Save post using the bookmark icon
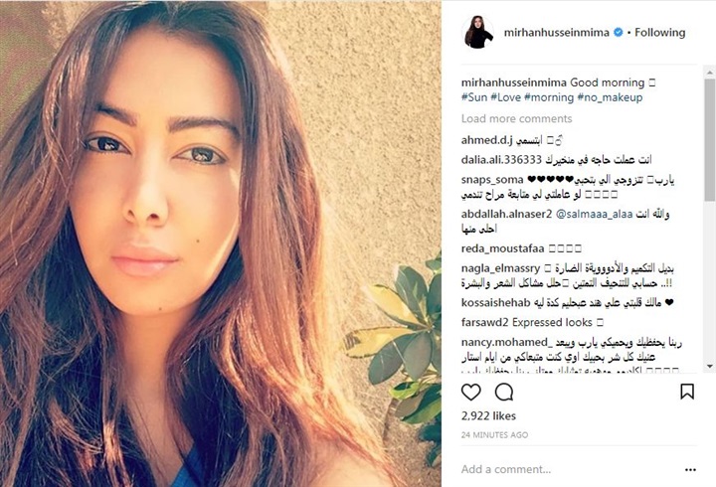This screenshot has width=716, height=487. coord(687,392)
